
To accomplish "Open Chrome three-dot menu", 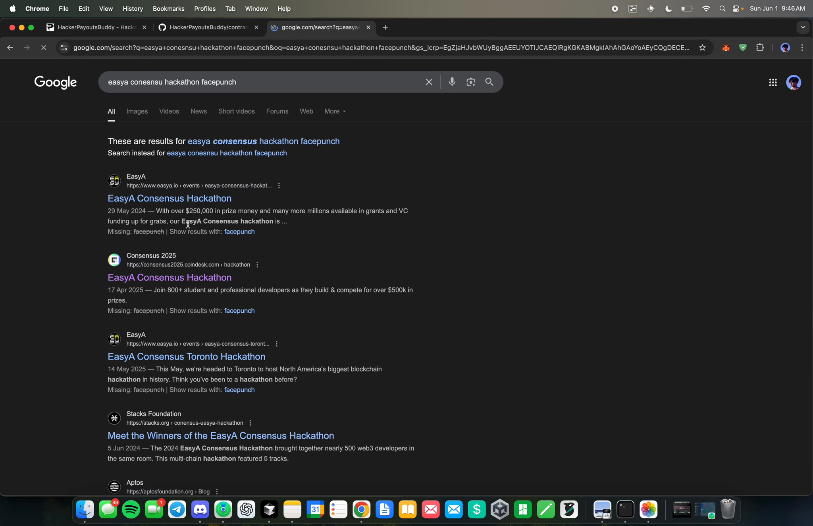I will click(802, 48).
